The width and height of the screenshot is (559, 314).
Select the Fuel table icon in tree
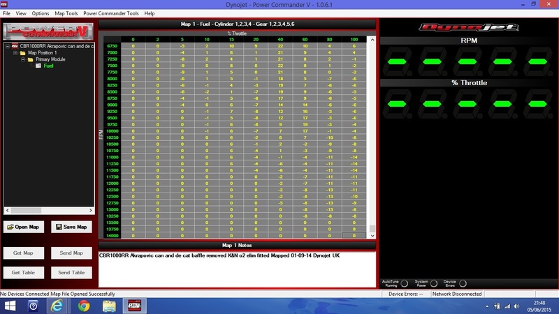point(38,66)
